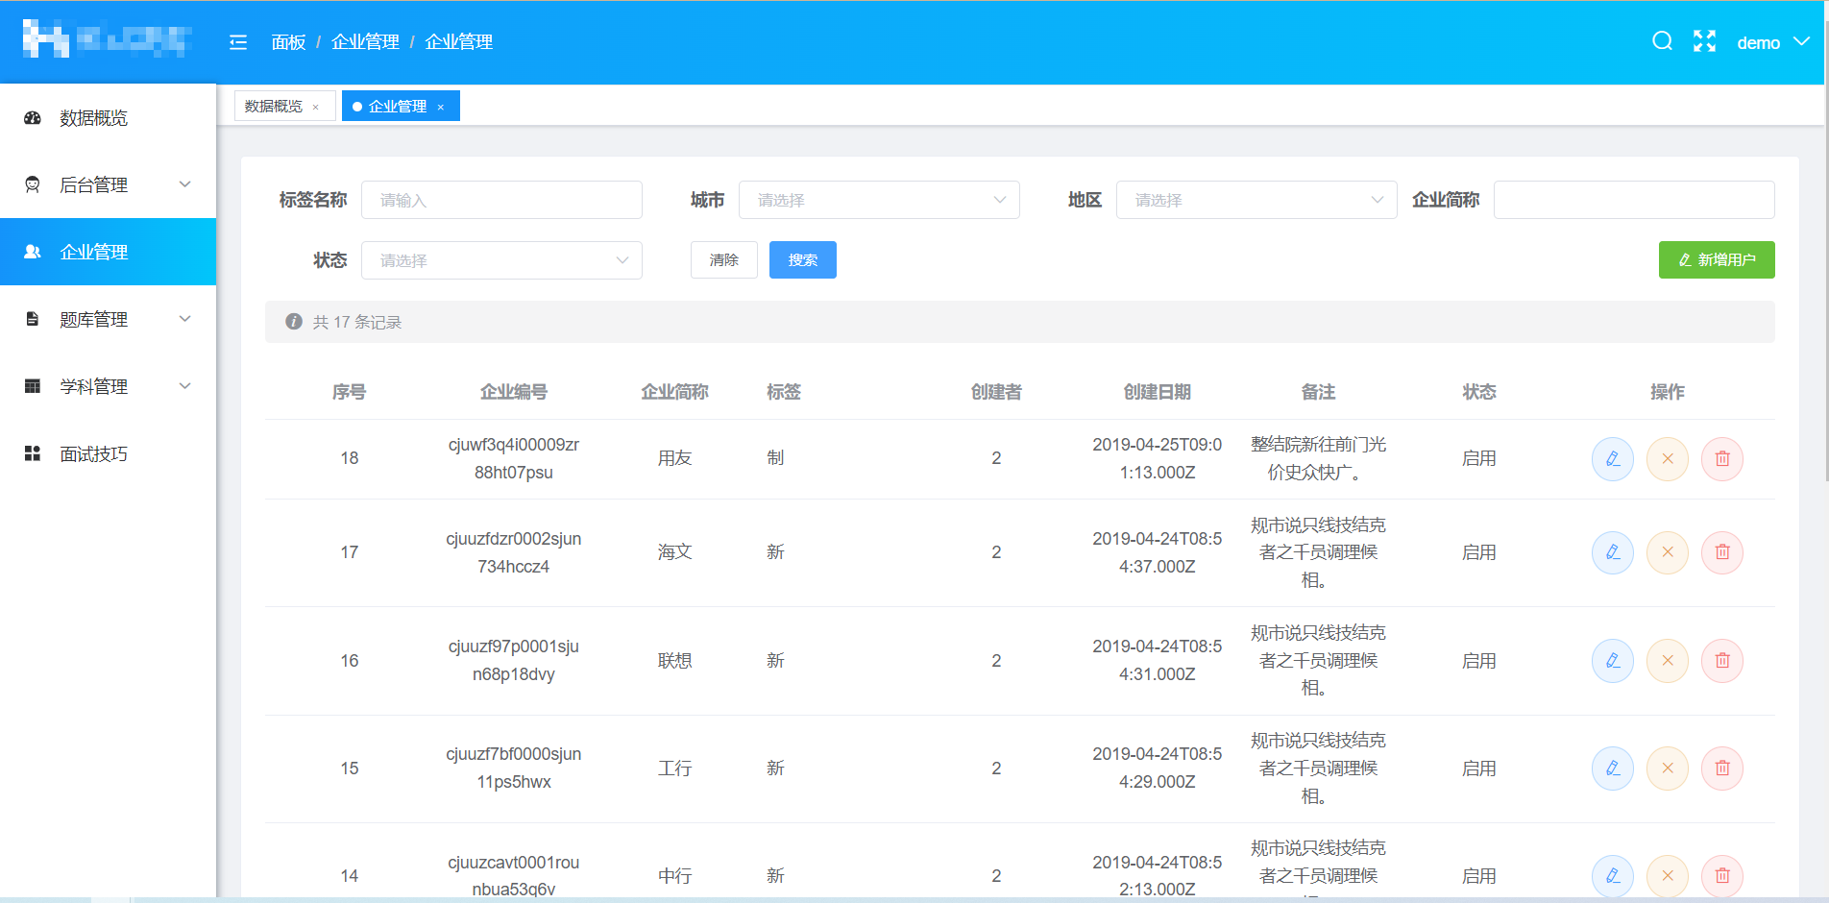The image size is (1829, 903).
Task: Click the 联想 enterprise name cell
Action: (x=674, y=661)
